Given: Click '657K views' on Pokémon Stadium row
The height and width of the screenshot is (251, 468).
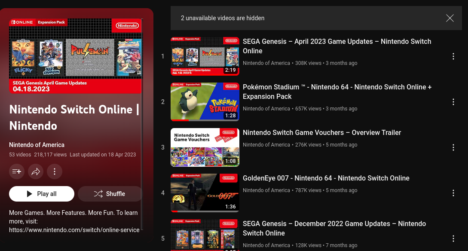Looking at the screenshot, I should [308, 109].
